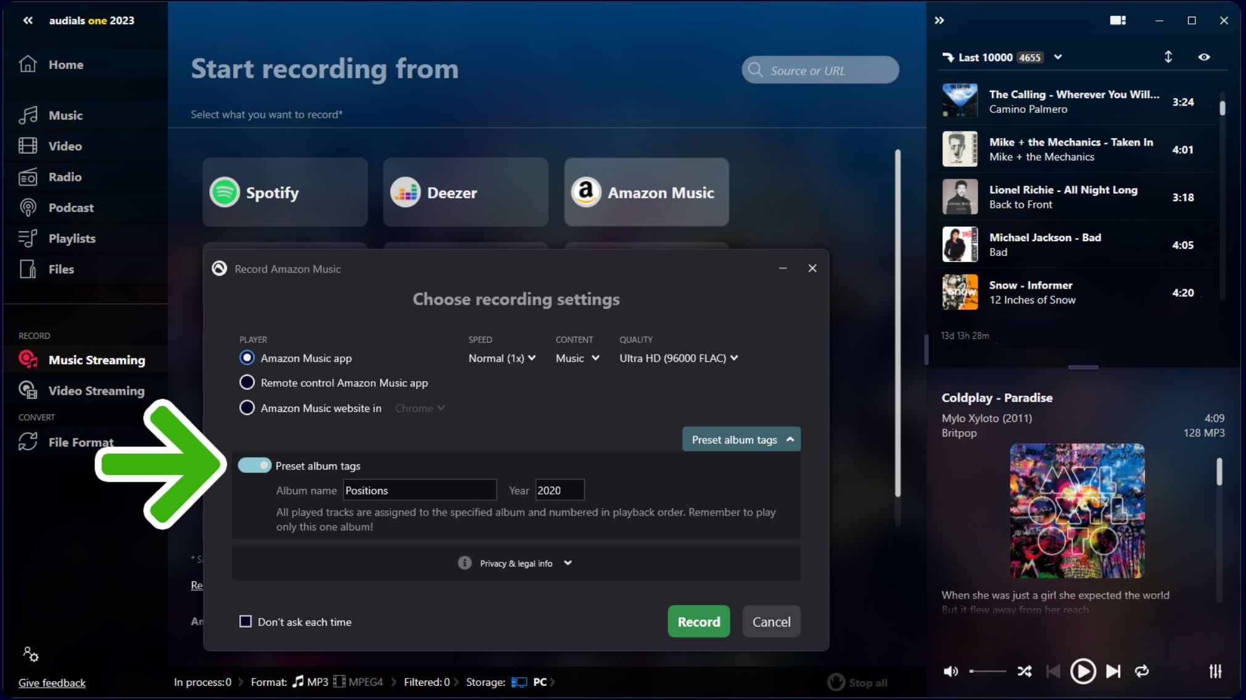This screenshot has width=1246, height=700.
Task: Select the Amazon Music tile
Action: pyautogui.click(x=646, y=192)
